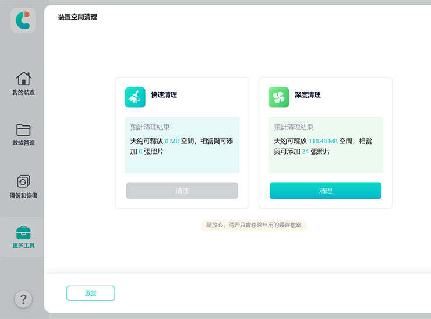Click the 裝置空間清理 page title
This screenshot has width=431, height=319.
tap(77, 17)
